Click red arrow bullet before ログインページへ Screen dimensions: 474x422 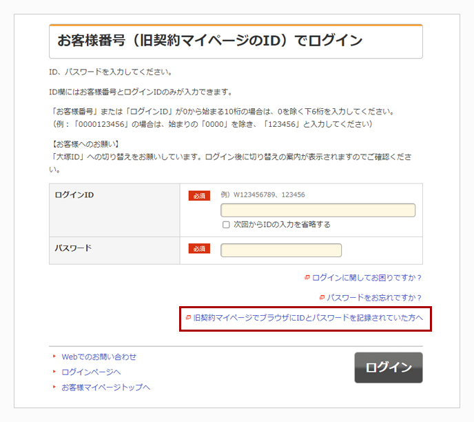[54, 371]
